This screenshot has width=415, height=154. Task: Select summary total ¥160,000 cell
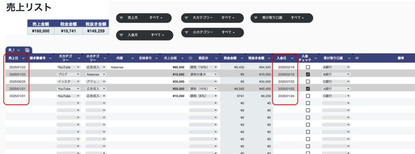point(41,31)
